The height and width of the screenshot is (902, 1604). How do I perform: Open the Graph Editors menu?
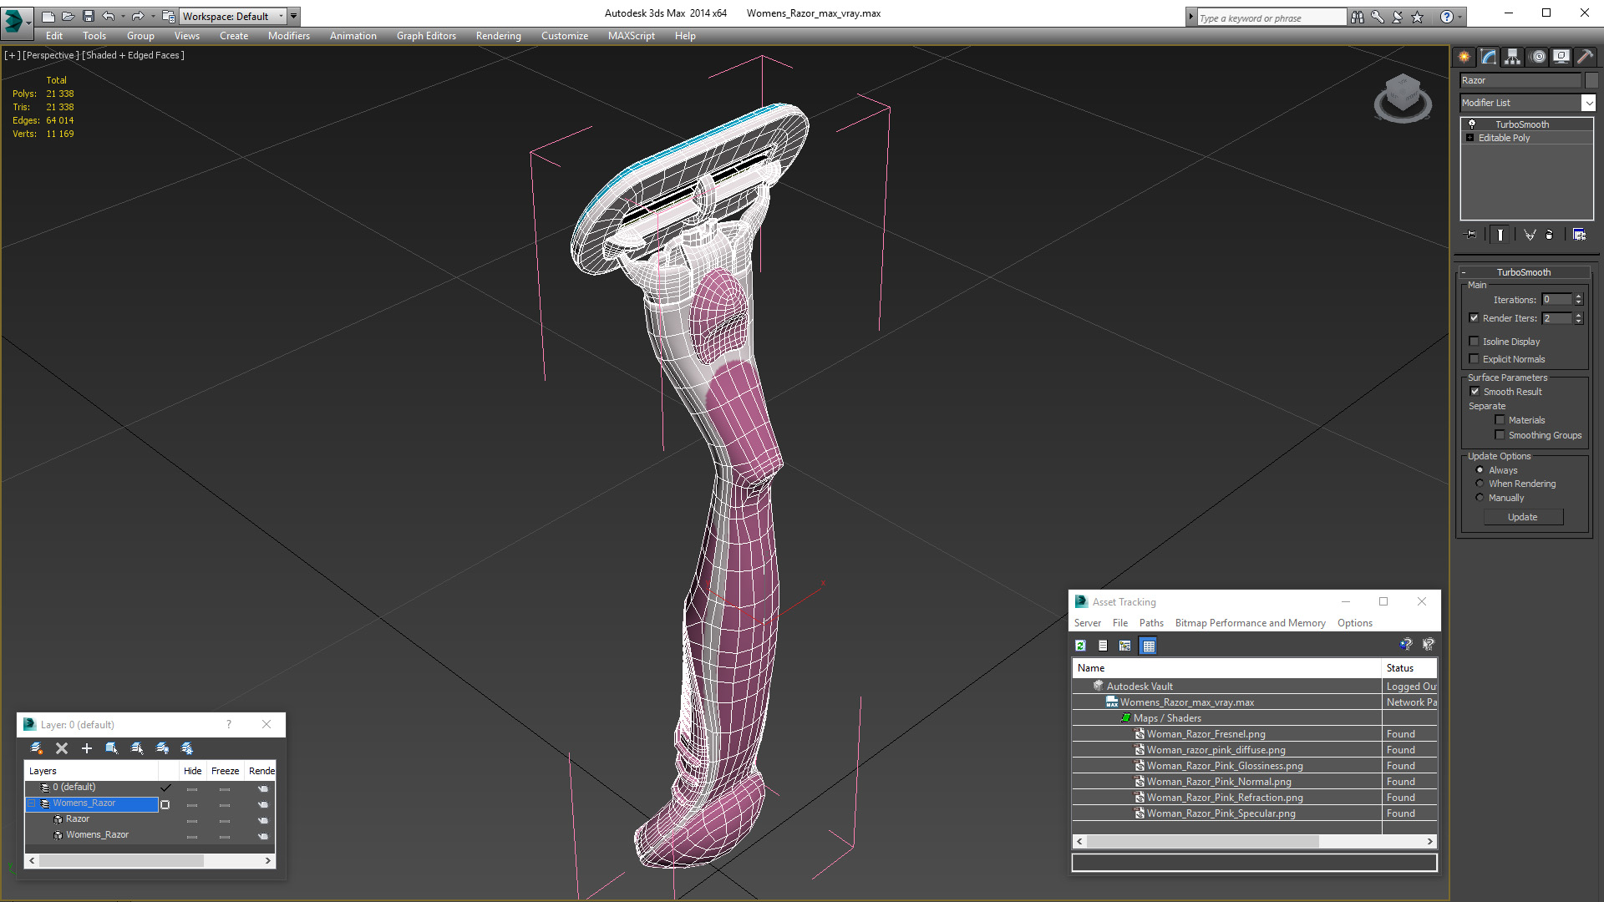click(426, 36)
